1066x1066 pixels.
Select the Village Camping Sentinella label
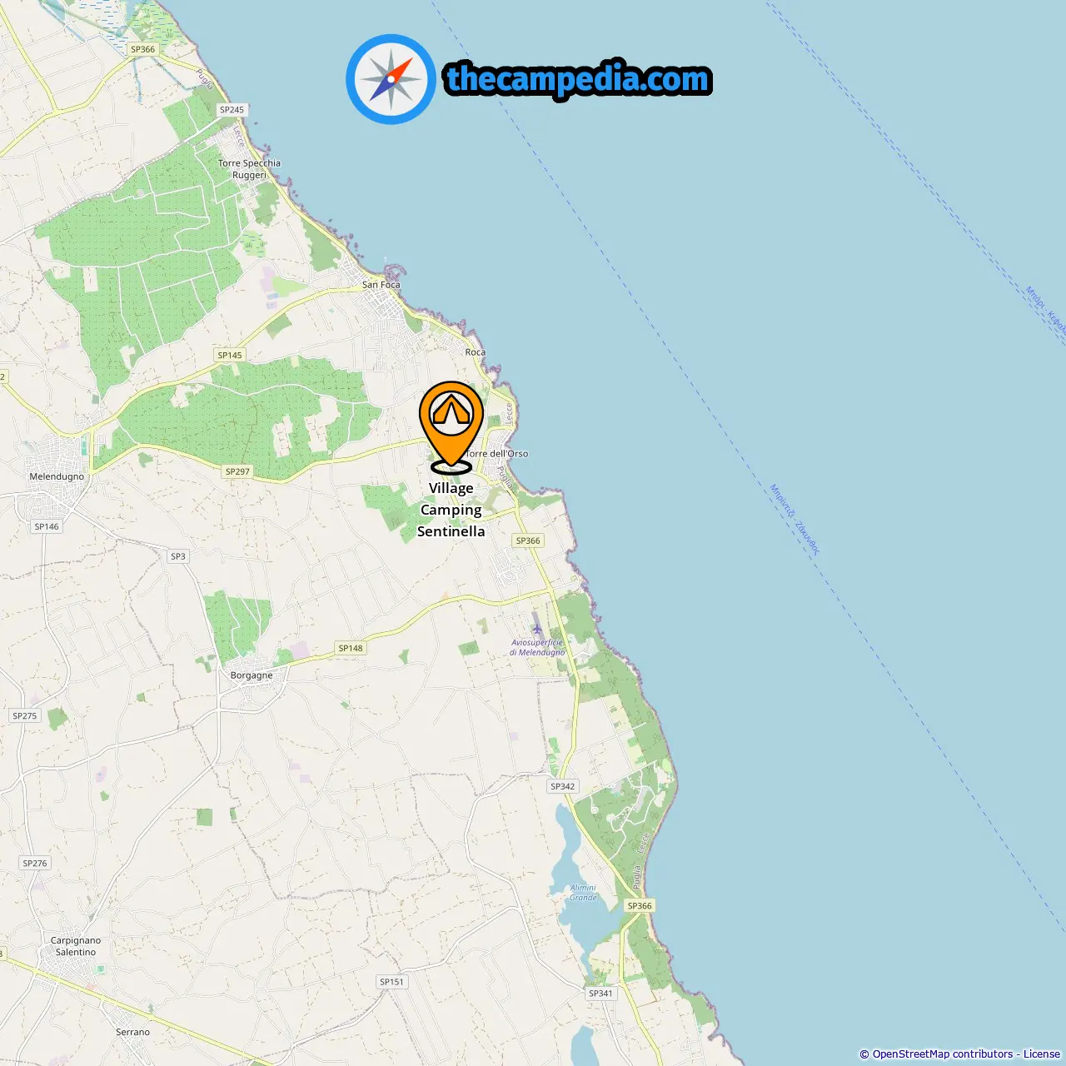click(451, 510)
